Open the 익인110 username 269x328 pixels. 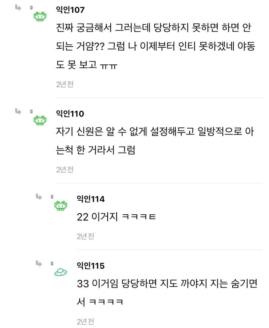[x=70, y=114]
